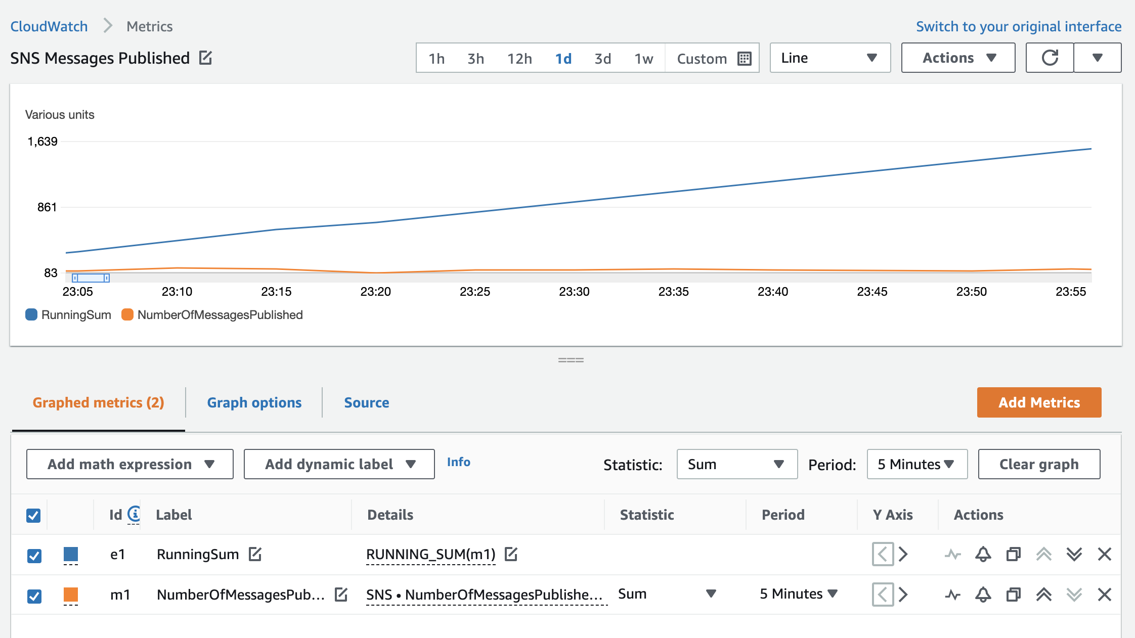The image size is (1135, 638).
Task: Edit the RUNNING_SUM(m1) expression
Action: pyautogui.click(x=511, y=554)
